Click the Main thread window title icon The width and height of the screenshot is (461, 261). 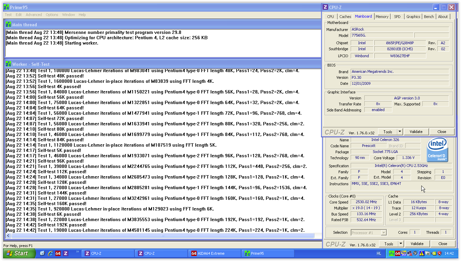click(8, 25)
